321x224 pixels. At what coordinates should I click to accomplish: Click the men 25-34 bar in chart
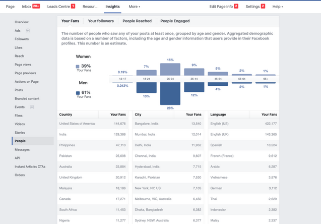click(x=170, y=93)
